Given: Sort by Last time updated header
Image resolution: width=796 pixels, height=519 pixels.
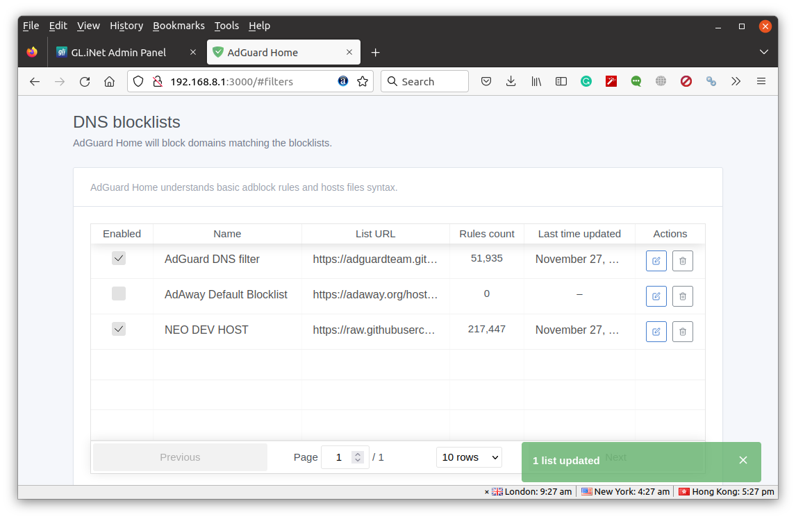Looking at the screenshot, I should 579,234.
